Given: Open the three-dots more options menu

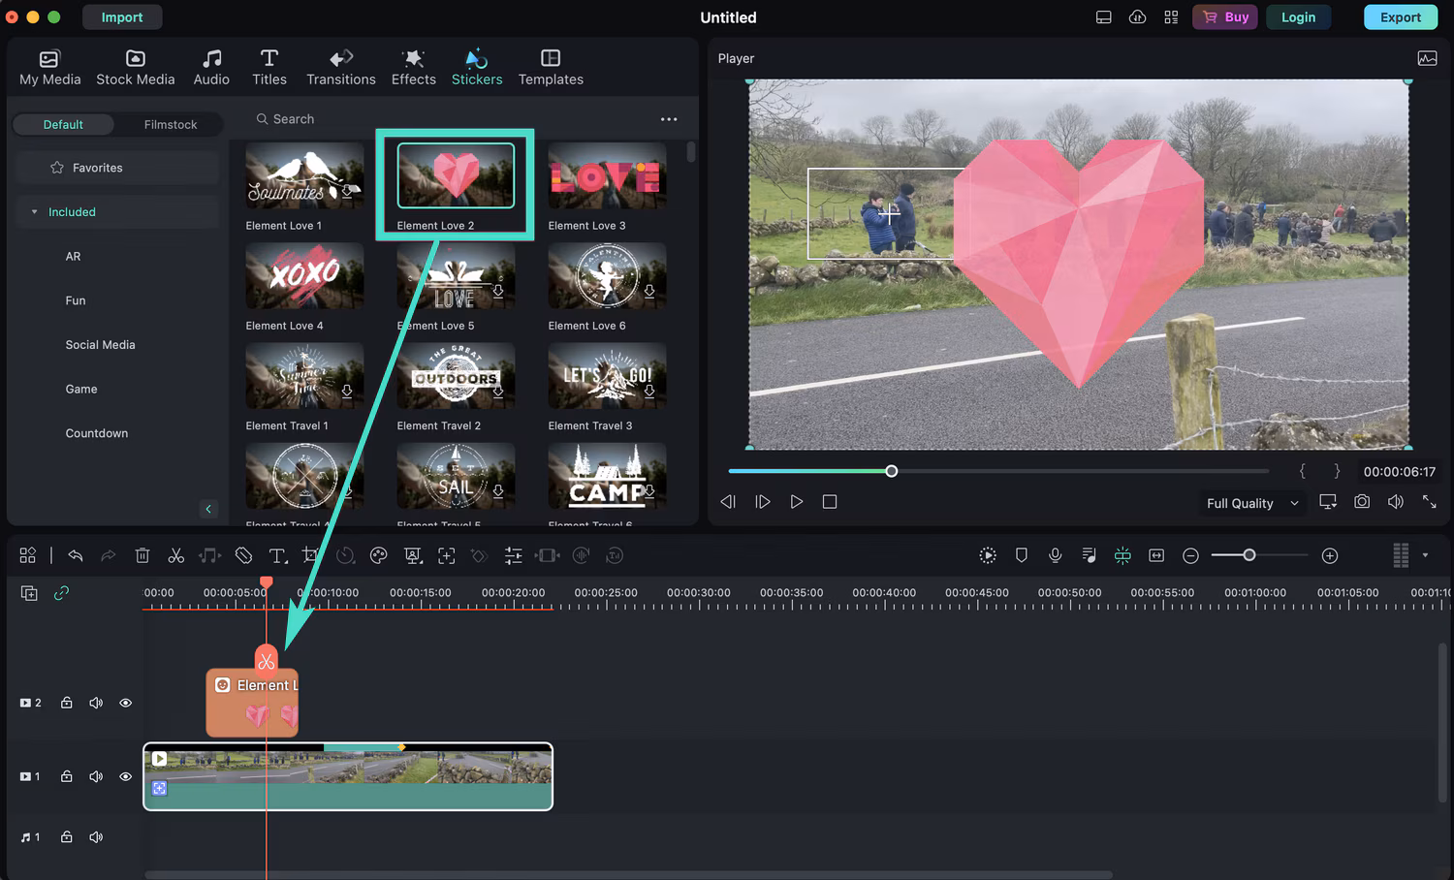Looking at the screenshot, I should click(x=669, y=119).
